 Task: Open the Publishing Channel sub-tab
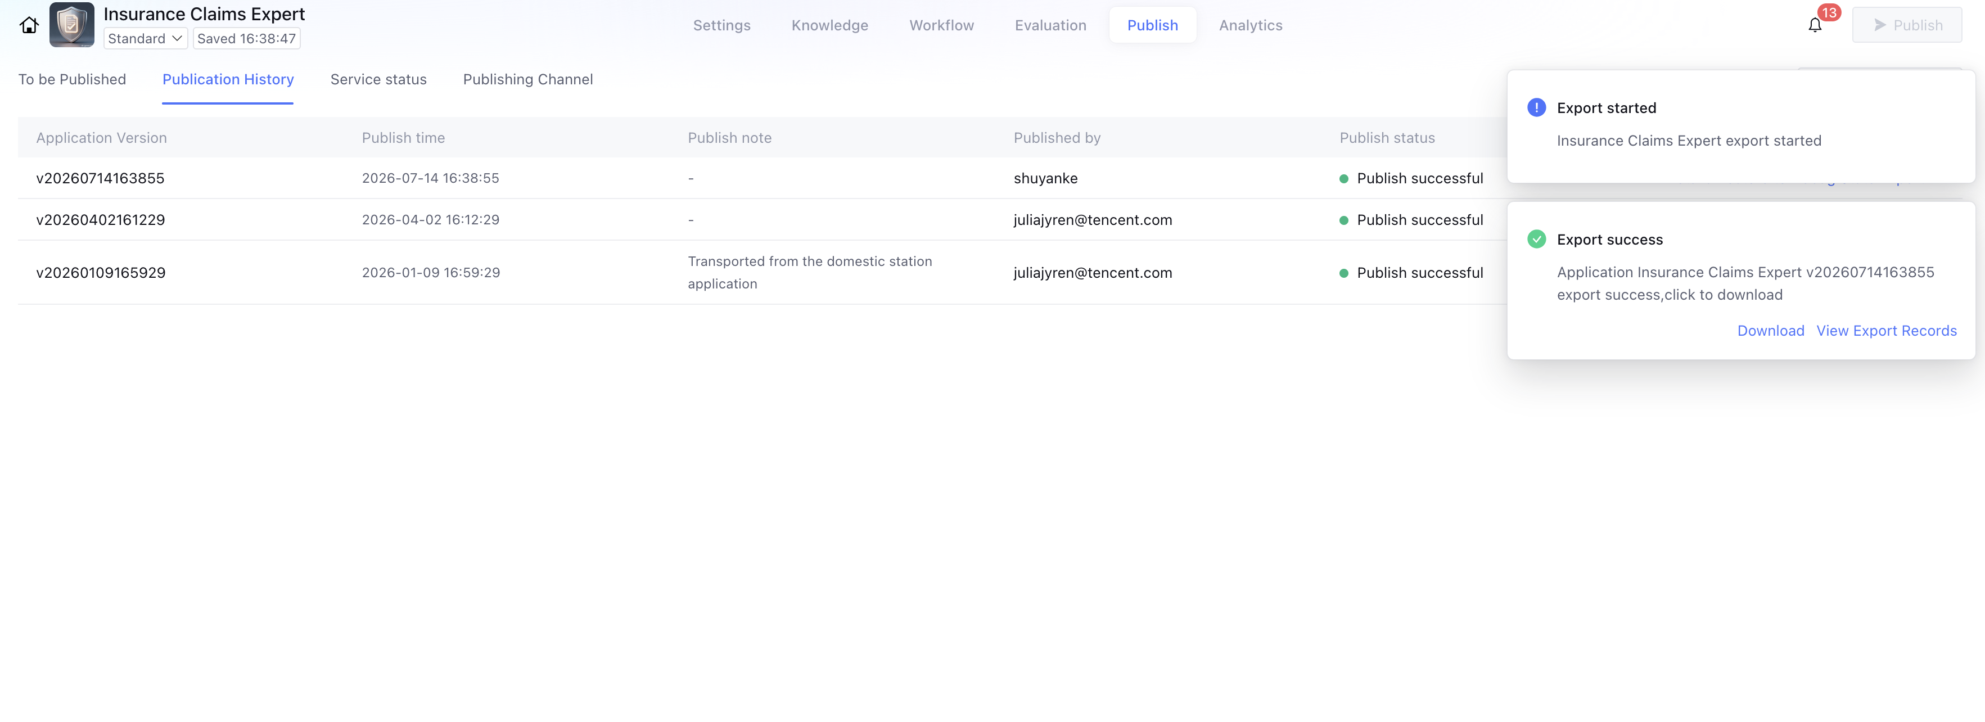click(x=528, y=79)
